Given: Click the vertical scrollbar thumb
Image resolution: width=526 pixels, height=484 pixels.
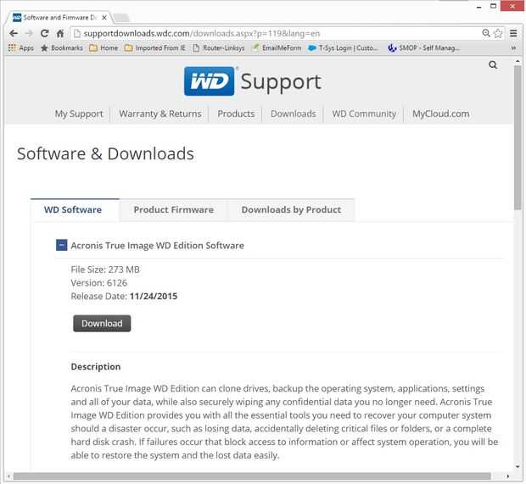Looking at the screenshot, I should coord(518,137).
